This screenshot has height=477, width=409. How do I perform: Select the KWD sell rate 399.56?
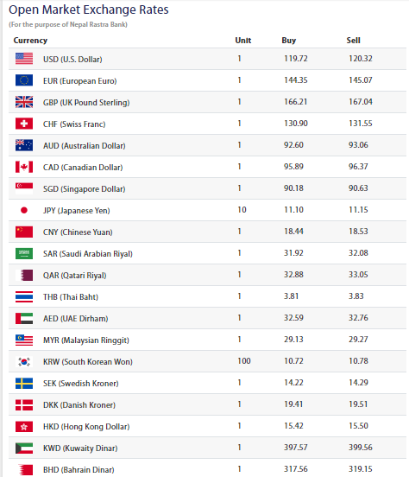(361, 448)
